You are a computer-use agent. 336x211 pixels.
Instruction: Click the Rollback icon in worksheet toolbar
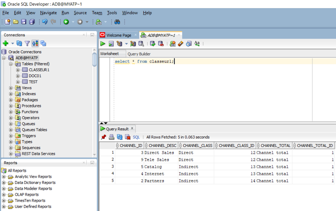pos(161,44)
